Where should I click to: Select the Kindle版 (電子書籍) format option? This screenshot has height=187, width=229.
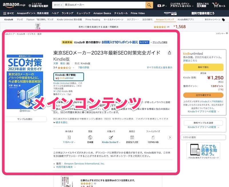pos(68,76)
